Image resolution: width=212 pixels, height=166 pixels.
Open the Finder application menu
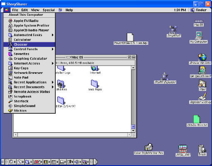[x=199, y=10]
